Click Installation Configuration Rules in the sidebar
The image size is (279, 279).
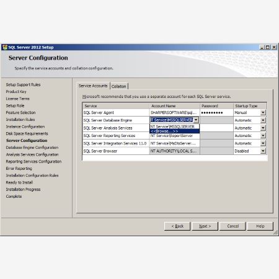tap(32, 175)
